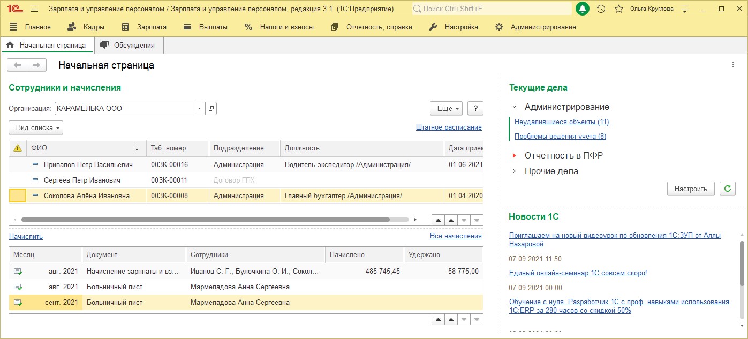The height and width of the screenshot is (339, 748).
Task: Select employee Привалов Петр Васильевич
Action: coord(246,164)
